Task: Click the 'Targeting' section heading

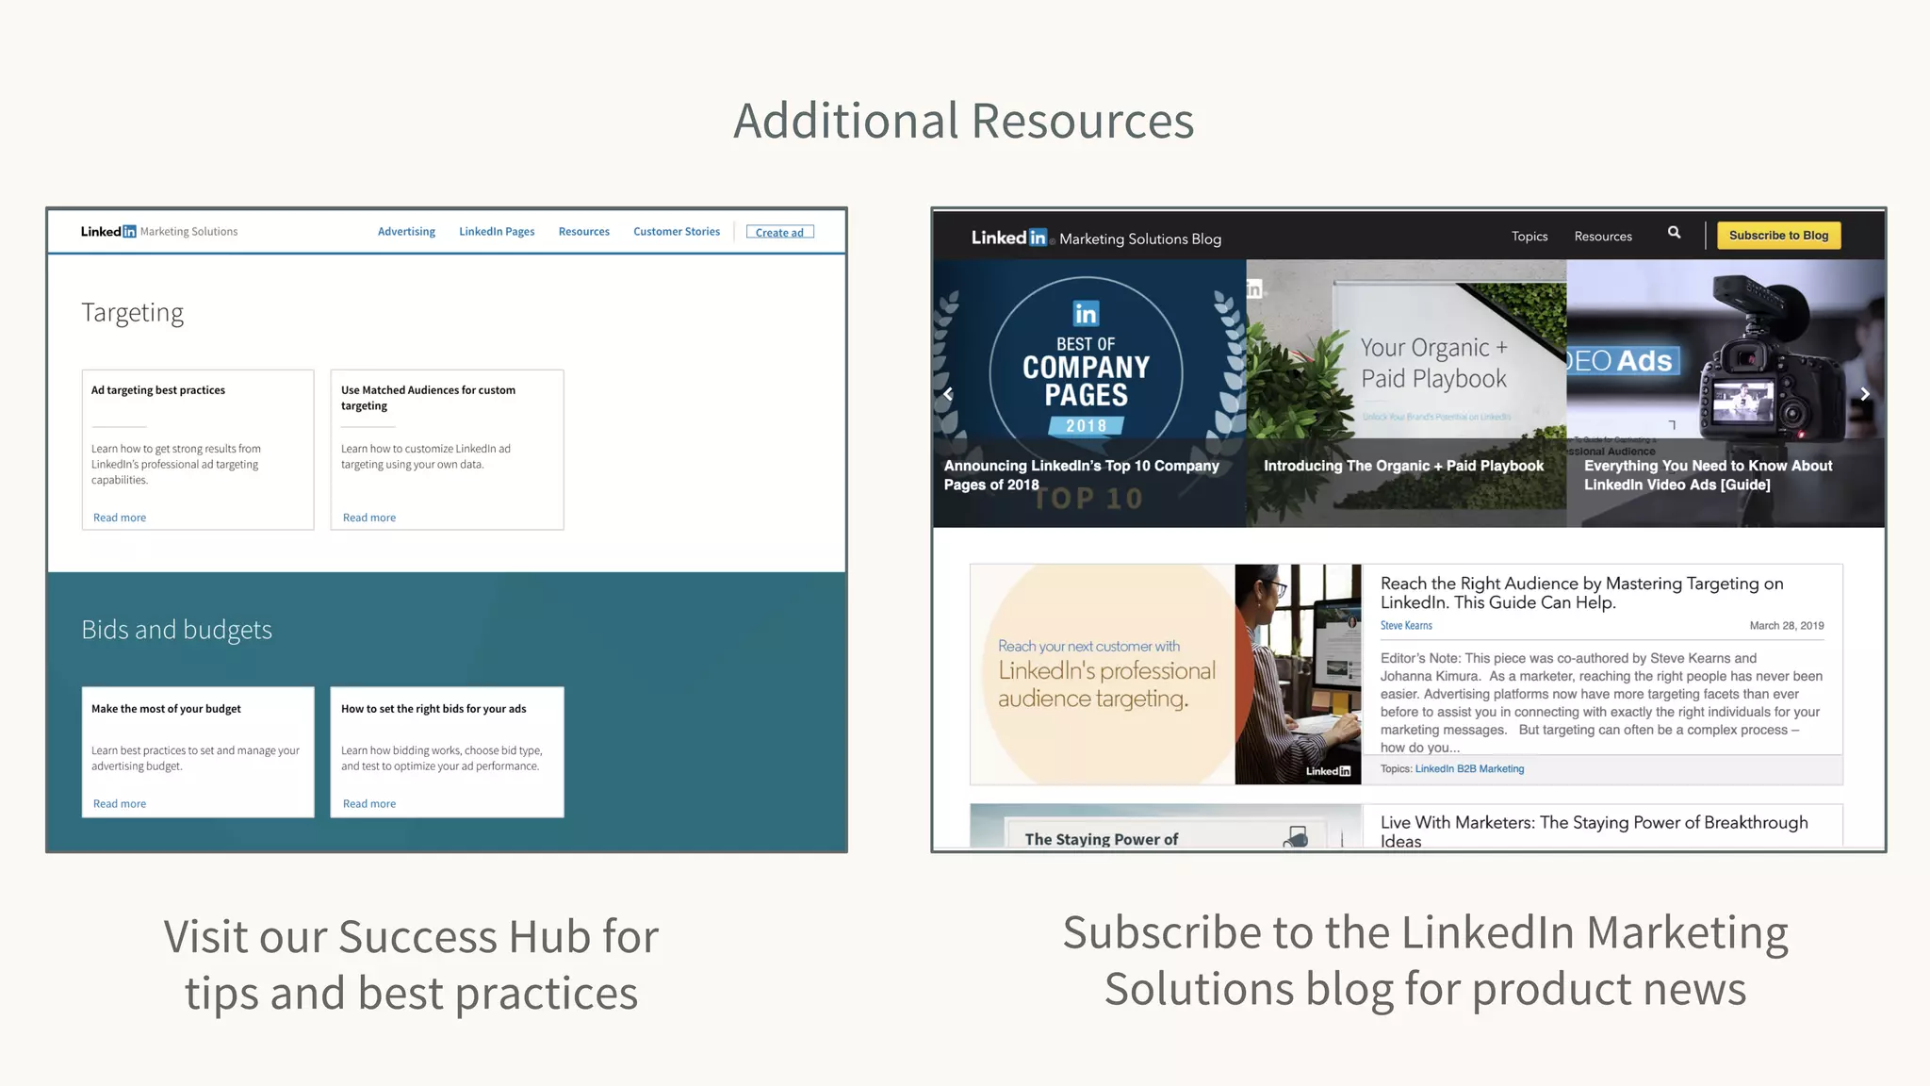Action: pos(132,313)
